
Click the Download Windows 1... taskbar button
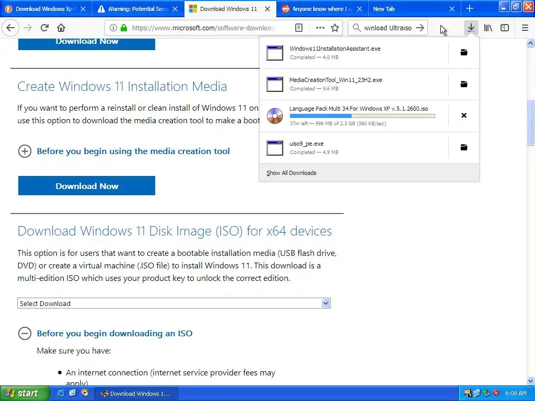136,394
